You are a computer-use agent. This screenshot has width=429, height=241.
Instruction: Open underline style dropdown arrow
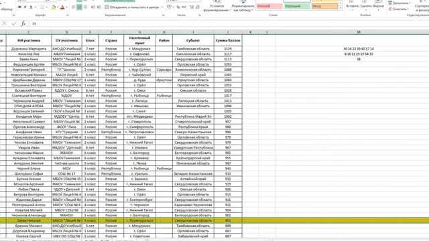[35, 7]
